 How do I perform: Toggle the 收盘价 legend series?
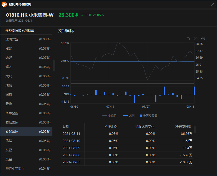tap(110, 116)
